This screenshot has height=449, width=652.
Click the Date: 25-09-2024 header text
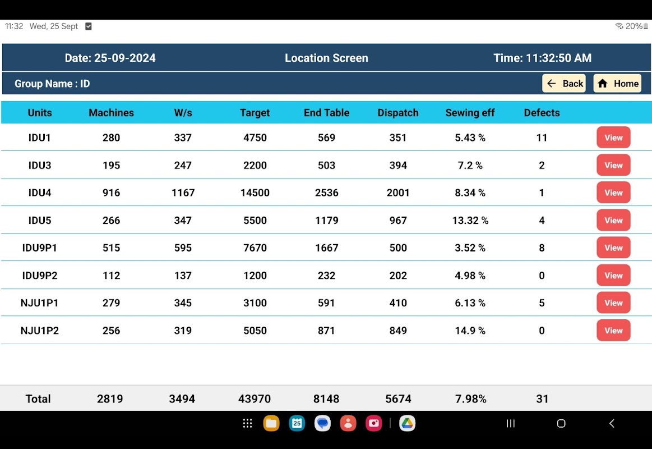(x=110, y=58)
